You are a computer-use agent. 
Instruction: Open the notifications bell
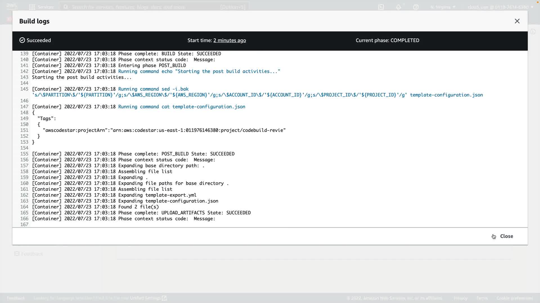(x=399, y=7)
